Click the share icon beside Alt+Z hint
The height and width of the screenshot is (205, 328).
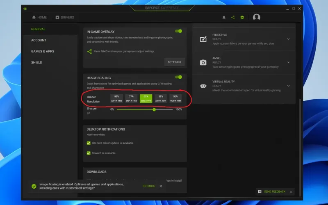89,51
